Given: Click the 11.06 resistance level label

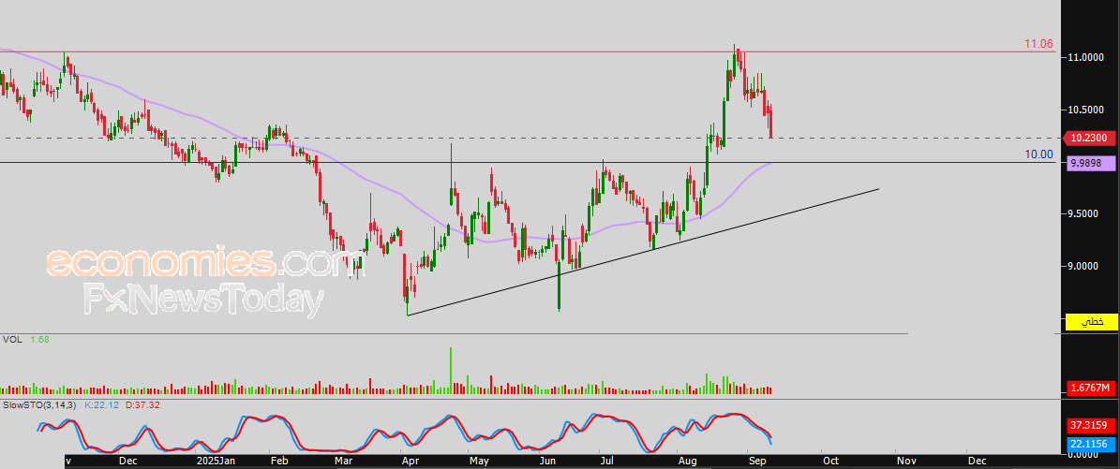Looking at the screenshot, I should (x=1038, y=44).
